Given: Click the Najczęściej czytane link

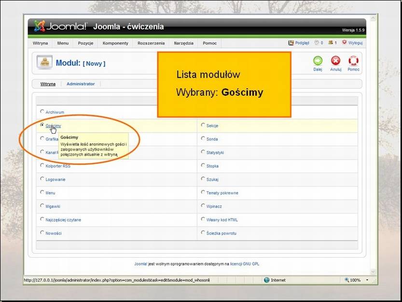Looking at the screenshot, I should pos(63,220).
